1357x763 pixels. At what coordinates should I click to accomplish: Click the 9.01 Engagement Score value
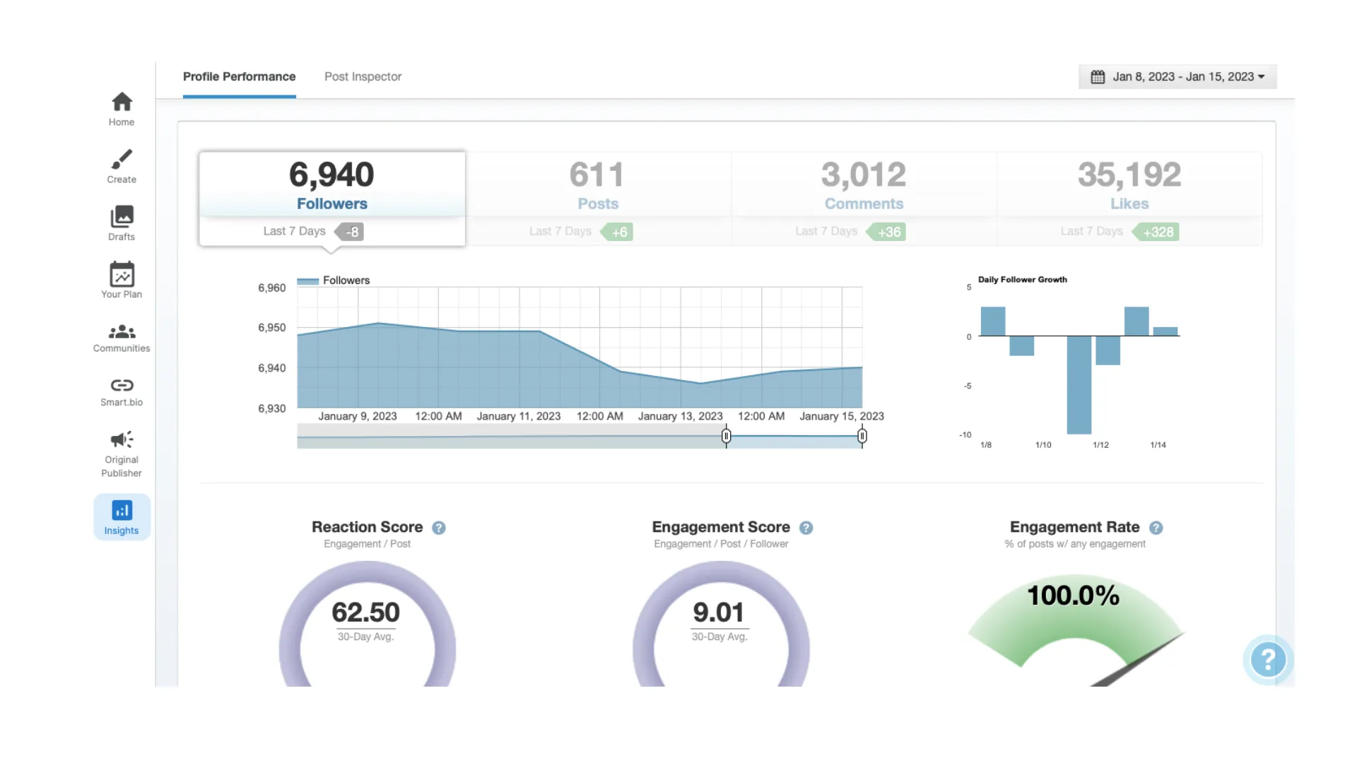click(x=718, y=612)
